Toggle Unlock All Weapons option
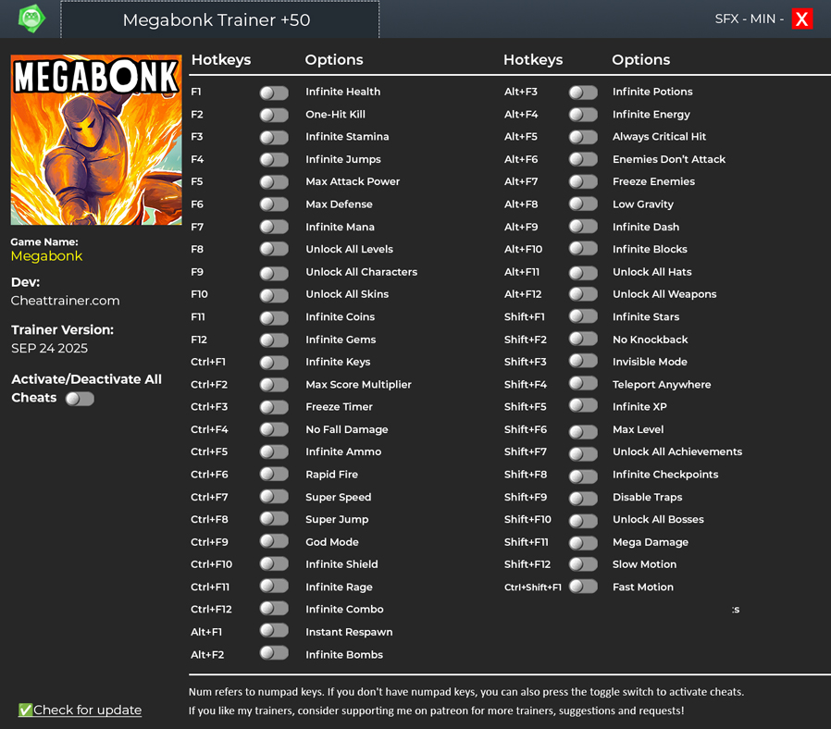The width and height of the screenshot is (831, 729). pos(583,295)
